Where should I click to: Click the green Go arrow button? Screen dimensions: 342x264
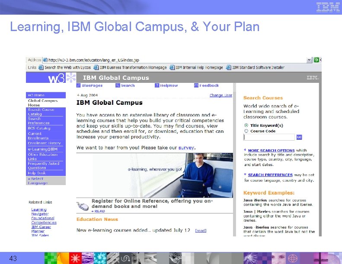pos(316,60)
